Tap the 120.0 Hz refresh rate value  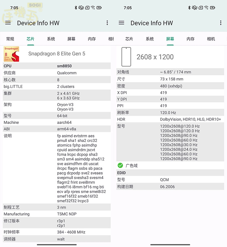[168, 113]
